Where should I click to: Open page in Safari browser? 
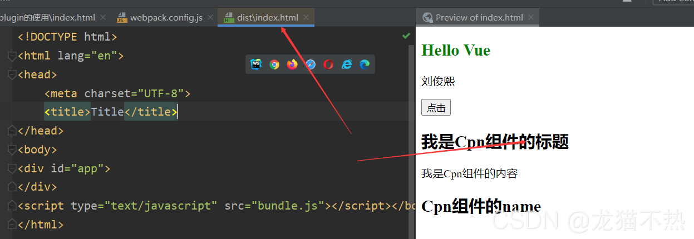[311, 64]
